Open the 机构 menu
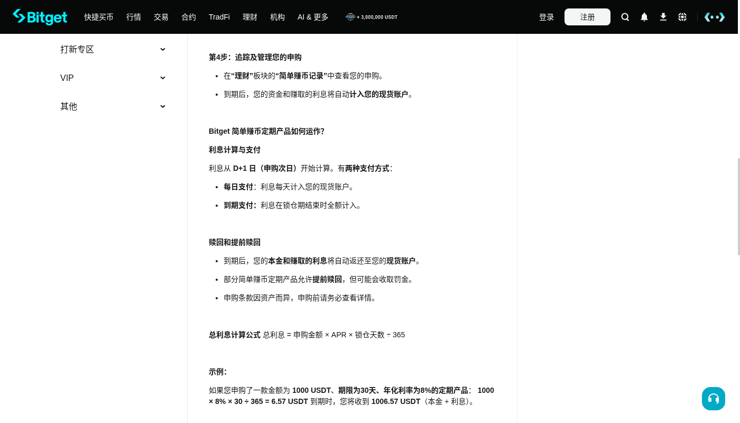The image size is (740, 423). [277, 17]
